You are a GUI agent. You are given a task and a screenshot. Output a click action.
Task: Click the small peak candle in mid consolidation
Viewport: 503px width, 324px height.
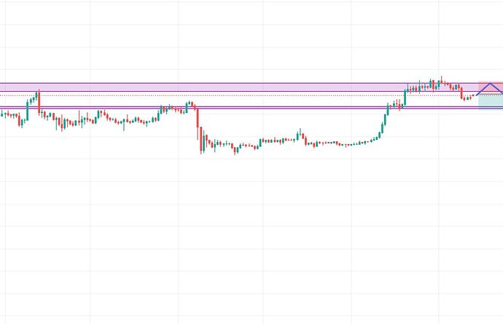pyautogui.click(x=300, y=134)
